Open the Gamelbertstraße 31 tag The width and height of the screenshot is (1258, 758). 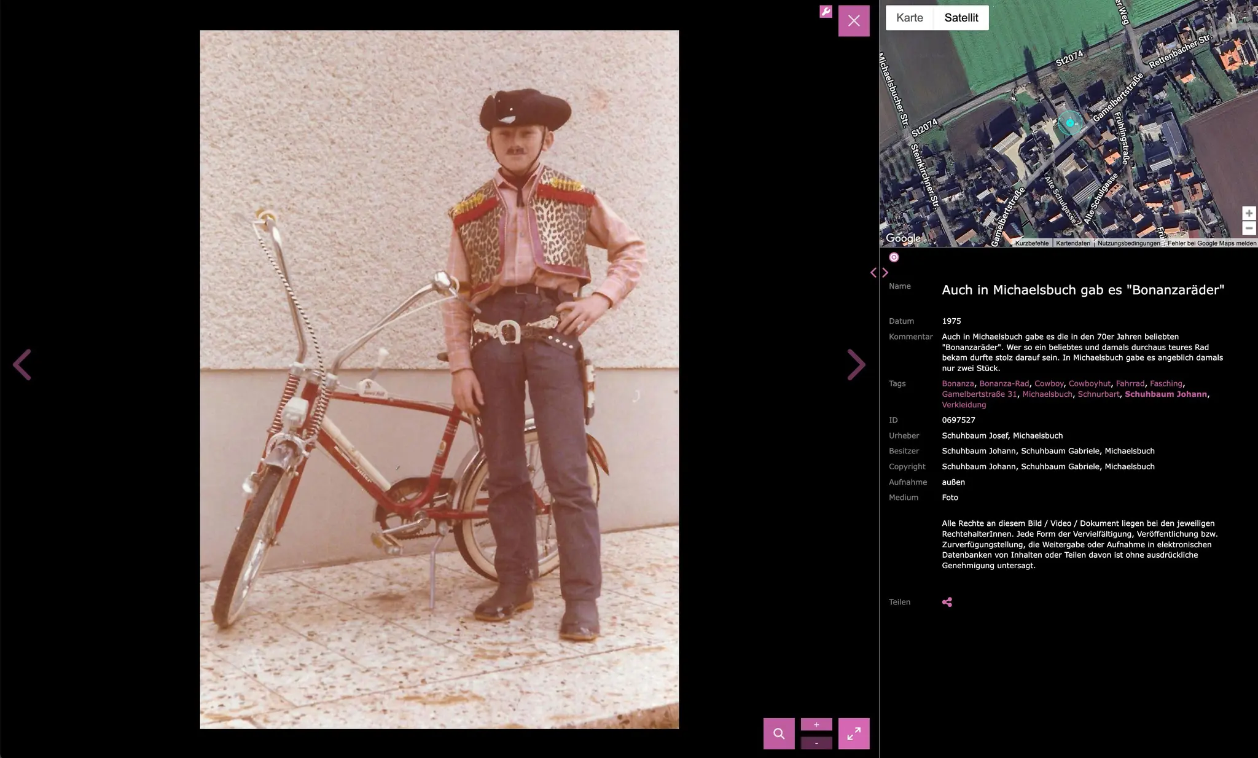point(979,394)
